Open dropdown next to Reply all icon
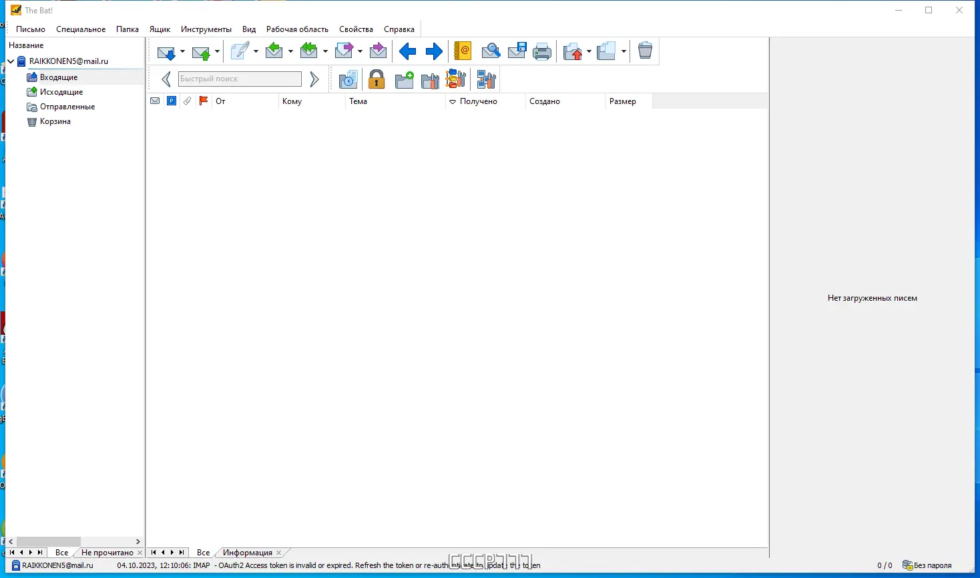This screenshot has width=980, height=578. tap(325, 51)
